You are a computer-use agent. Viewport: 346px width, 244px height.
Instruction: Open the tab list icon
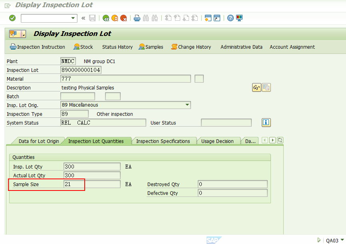tap(280, 140)
